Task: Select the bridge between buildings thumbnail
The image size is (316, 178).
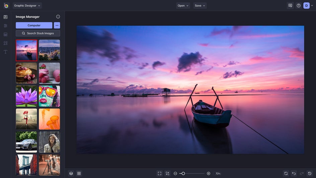Action: (x=26, y=165)
